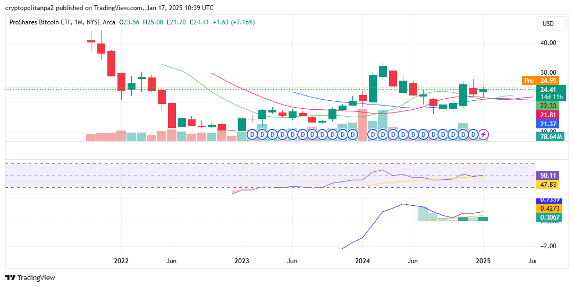The width and height of the screenshot is (574, 287).
Task: Click the purple lightning event marker
Action: pyautogui.click(x=484, y=135)
